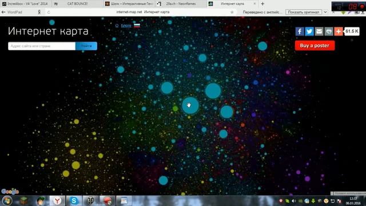This screenshot has width=366, height=206.
Task: Switch to the Incredibox V4 Love tab
Action: point(25,4)
